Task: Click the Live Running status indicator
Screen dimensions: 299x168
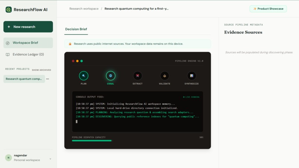Action: [x=191, y=97]
